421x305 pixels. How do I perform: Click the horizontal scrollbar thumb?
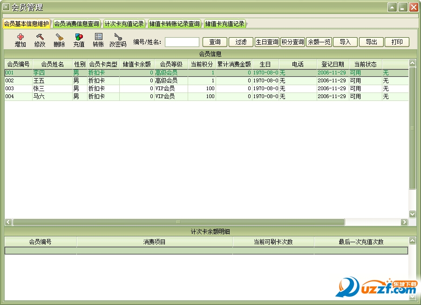click(178, 222)
